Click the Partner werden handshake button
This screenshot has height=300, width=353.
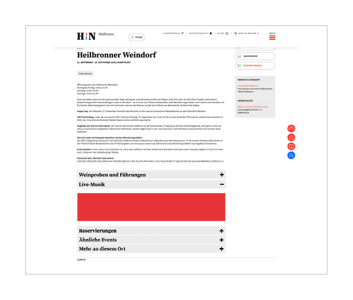(255, 66)
